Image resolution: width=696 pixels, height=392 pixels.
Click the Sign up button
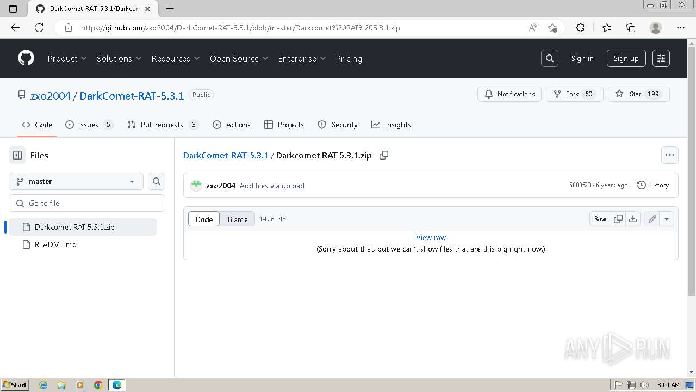[626, 58]
